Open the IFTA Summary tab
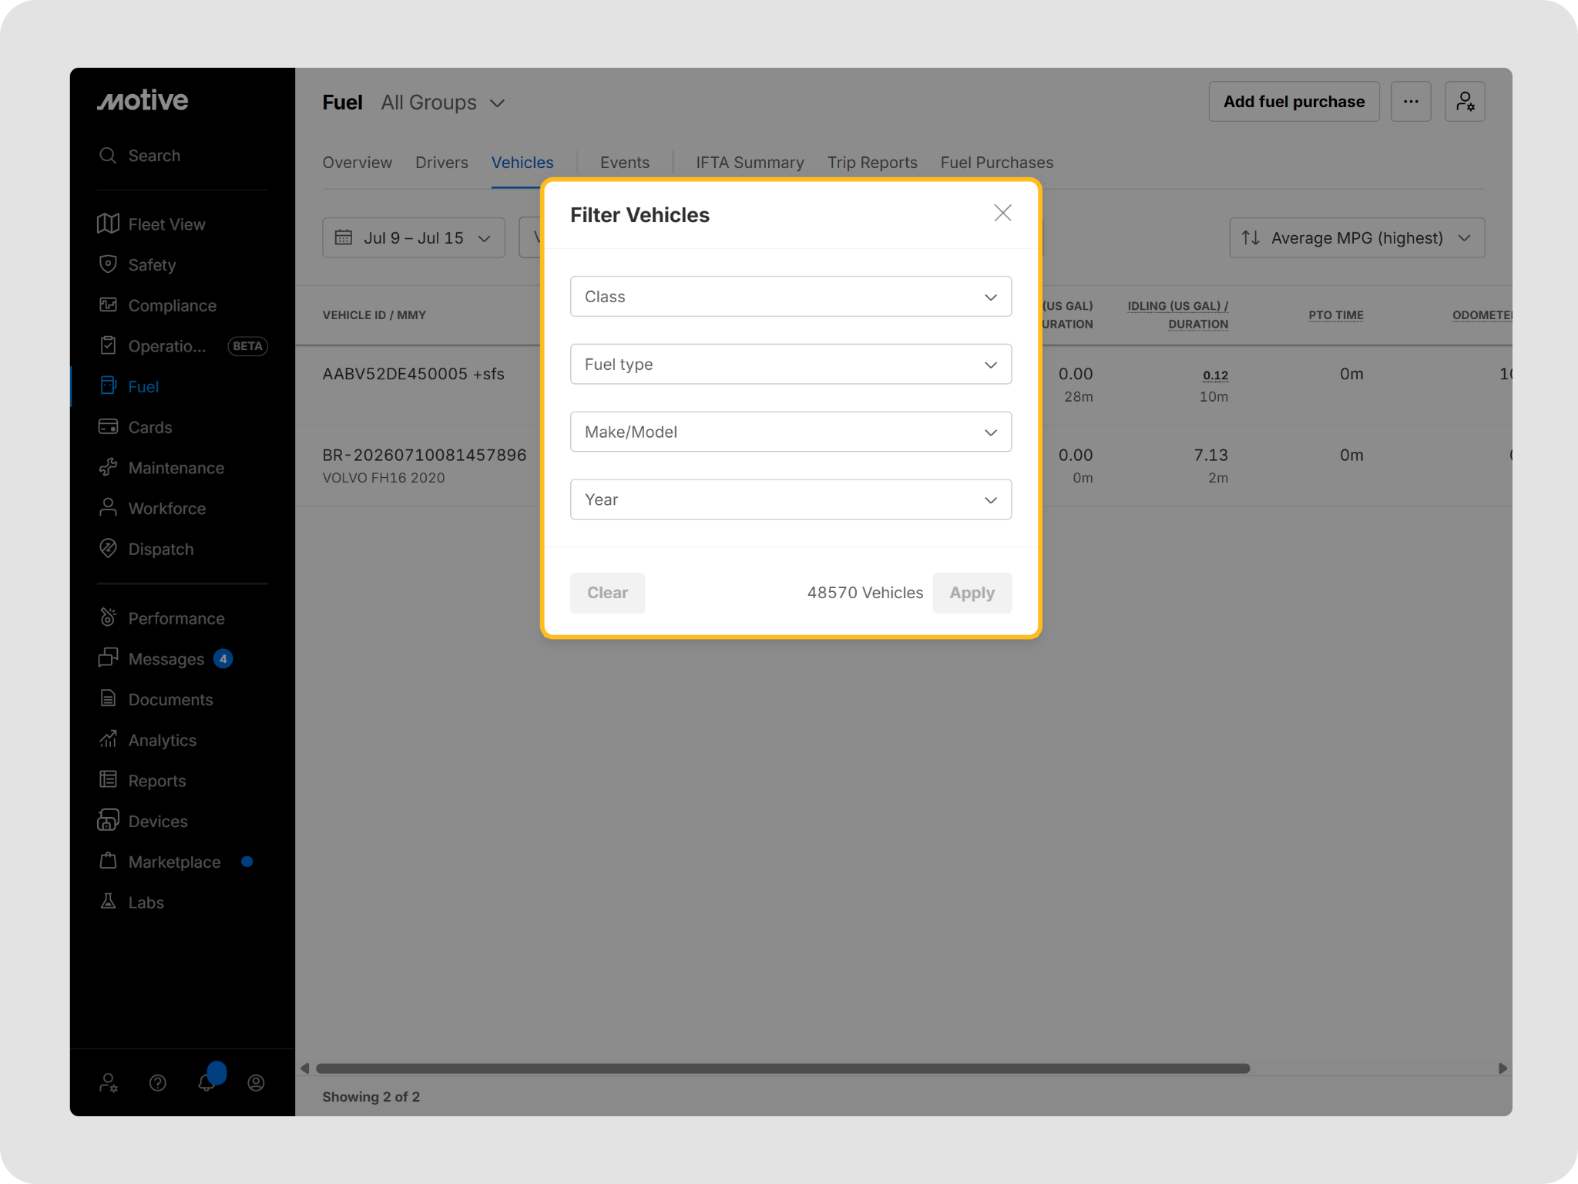Image resolution: width=1578 pixels, height=1184 pixels. 750,163
